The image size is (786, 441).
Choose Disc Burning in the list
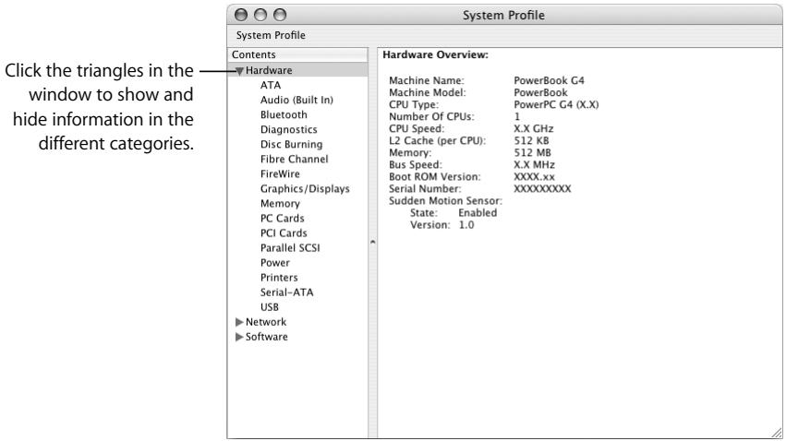[291, 144]
